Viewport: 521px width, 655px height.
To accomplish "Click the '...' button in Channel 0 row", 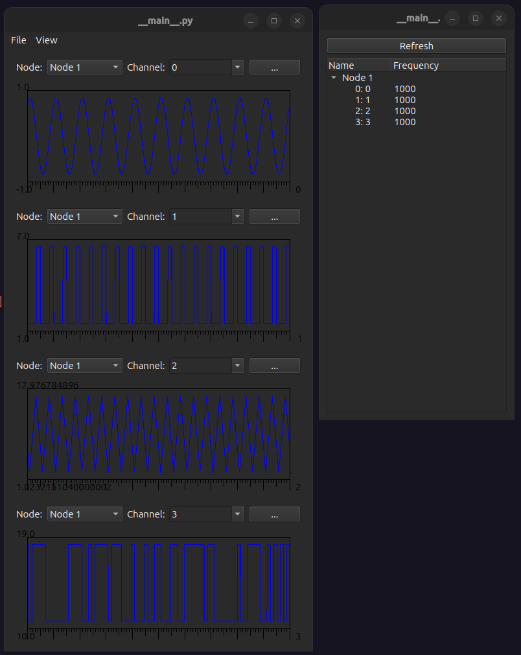I will click(274, 67).
